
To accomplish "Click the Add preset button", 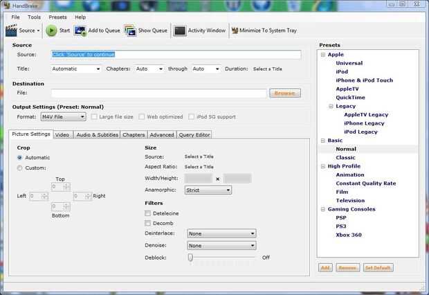I will pyautogui.click(x=325, y=267).
